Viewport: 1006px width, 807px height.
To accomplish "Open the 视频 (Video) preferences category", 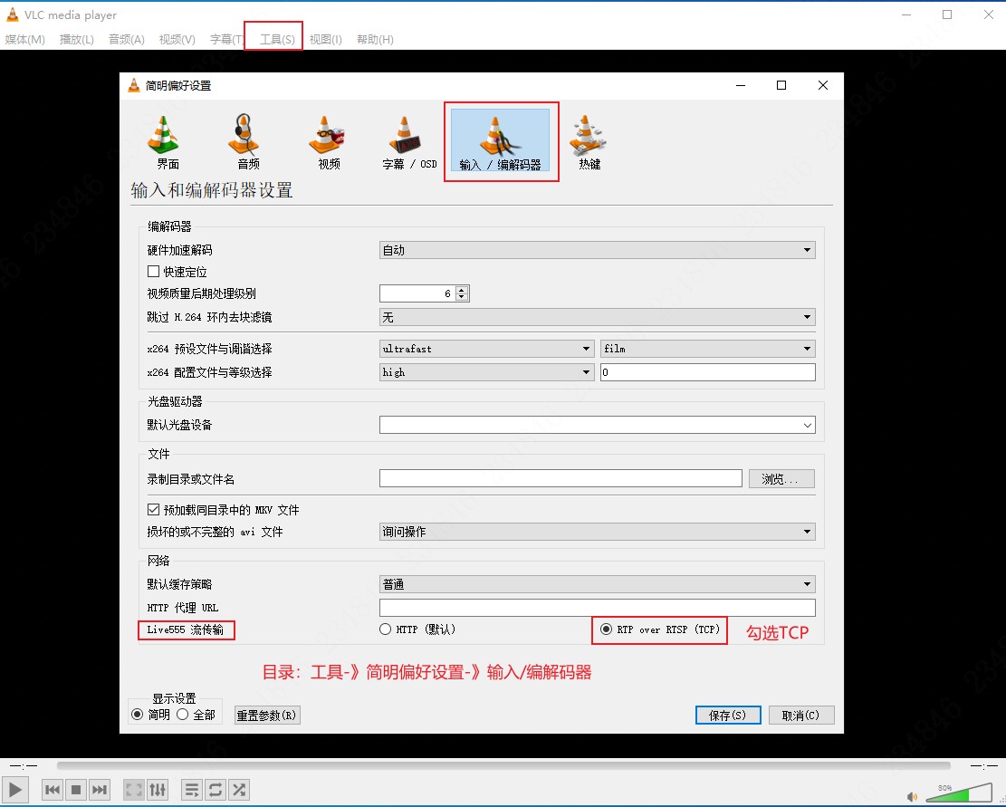I will coord(325,142).
